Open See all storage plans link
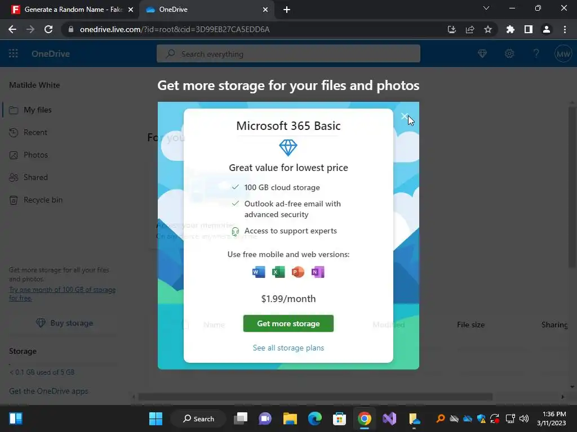Viewport: 577px width, 432px height. tap(288, 348)
